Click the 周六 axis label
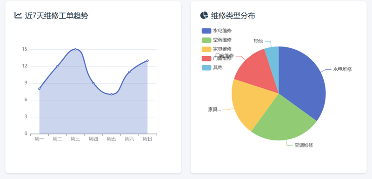Viewport: 372px width, 179px height. pyautogui.click(x=130, y=139)
